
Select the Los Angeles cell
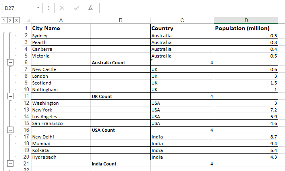61,116
